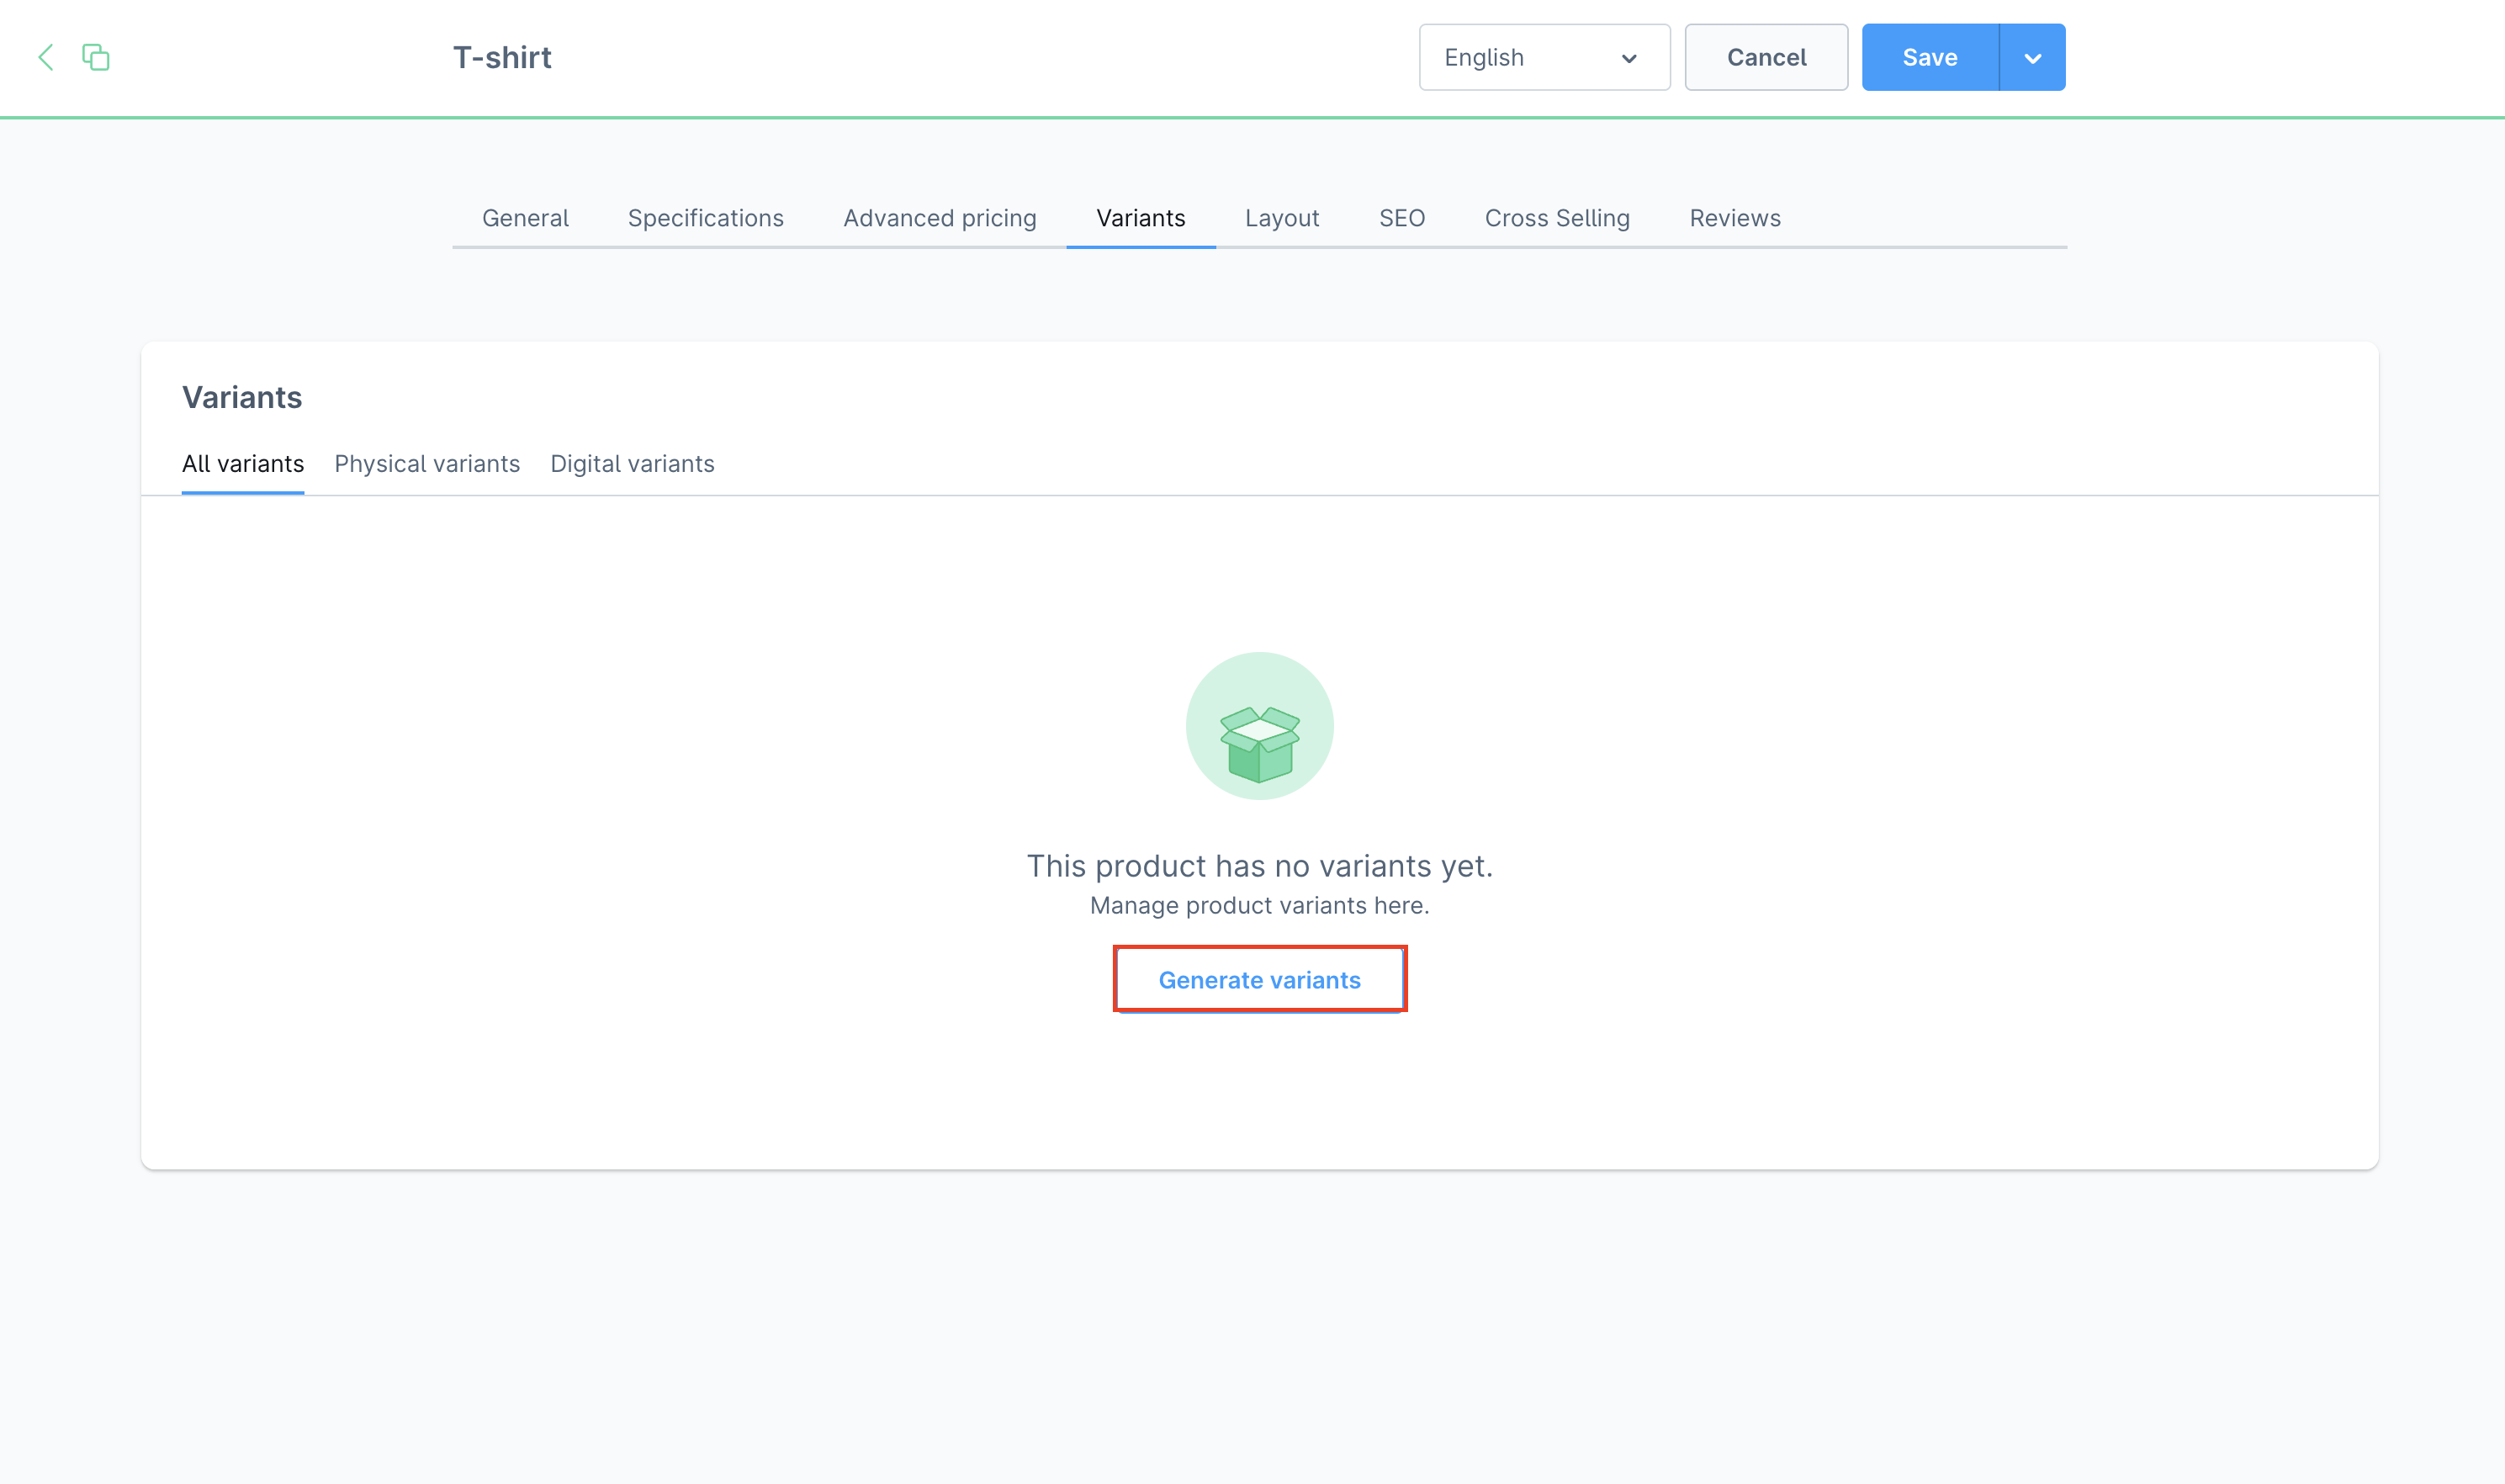The image size is (2505, 1484).
Task: Click Generate variants button
Action: point(1258,980)
